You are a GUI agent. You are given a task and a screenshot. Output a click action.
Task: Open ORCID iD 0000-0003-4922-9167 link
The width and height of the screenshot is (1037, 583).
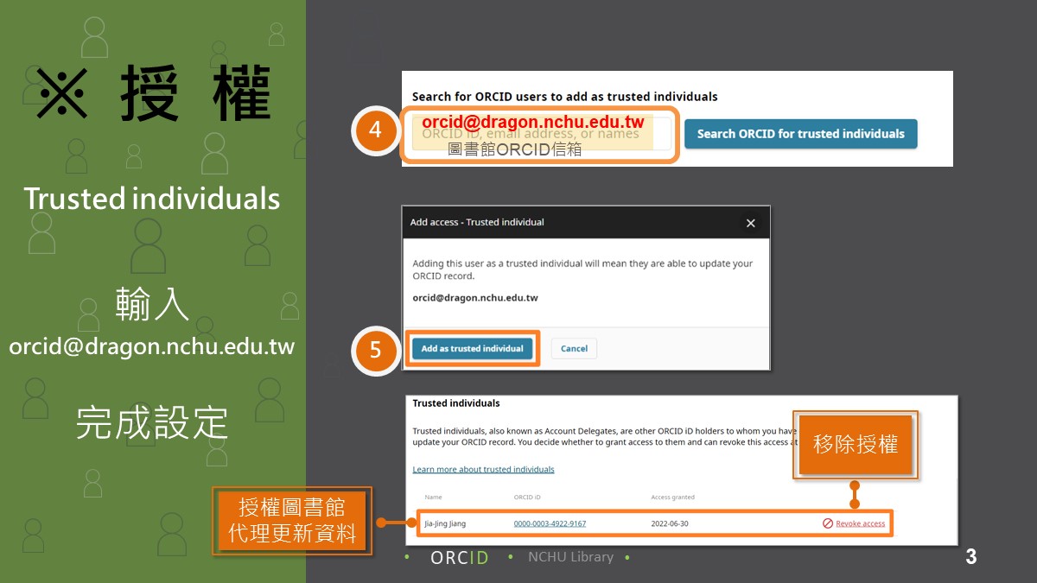click(550, 523)
